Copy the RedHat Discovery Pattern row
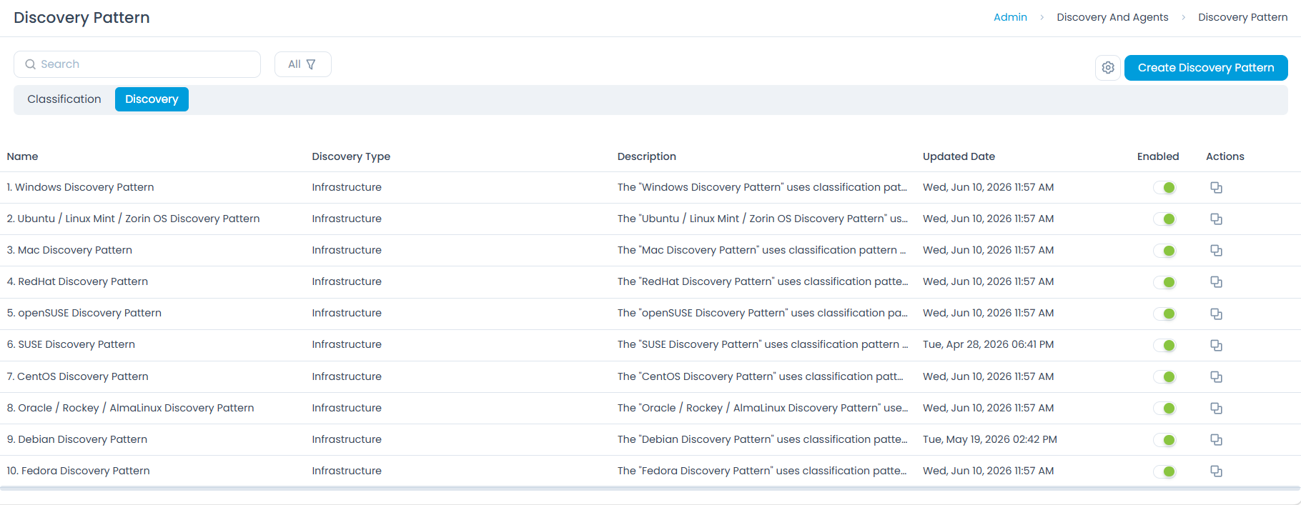 tap(1216, 282)
